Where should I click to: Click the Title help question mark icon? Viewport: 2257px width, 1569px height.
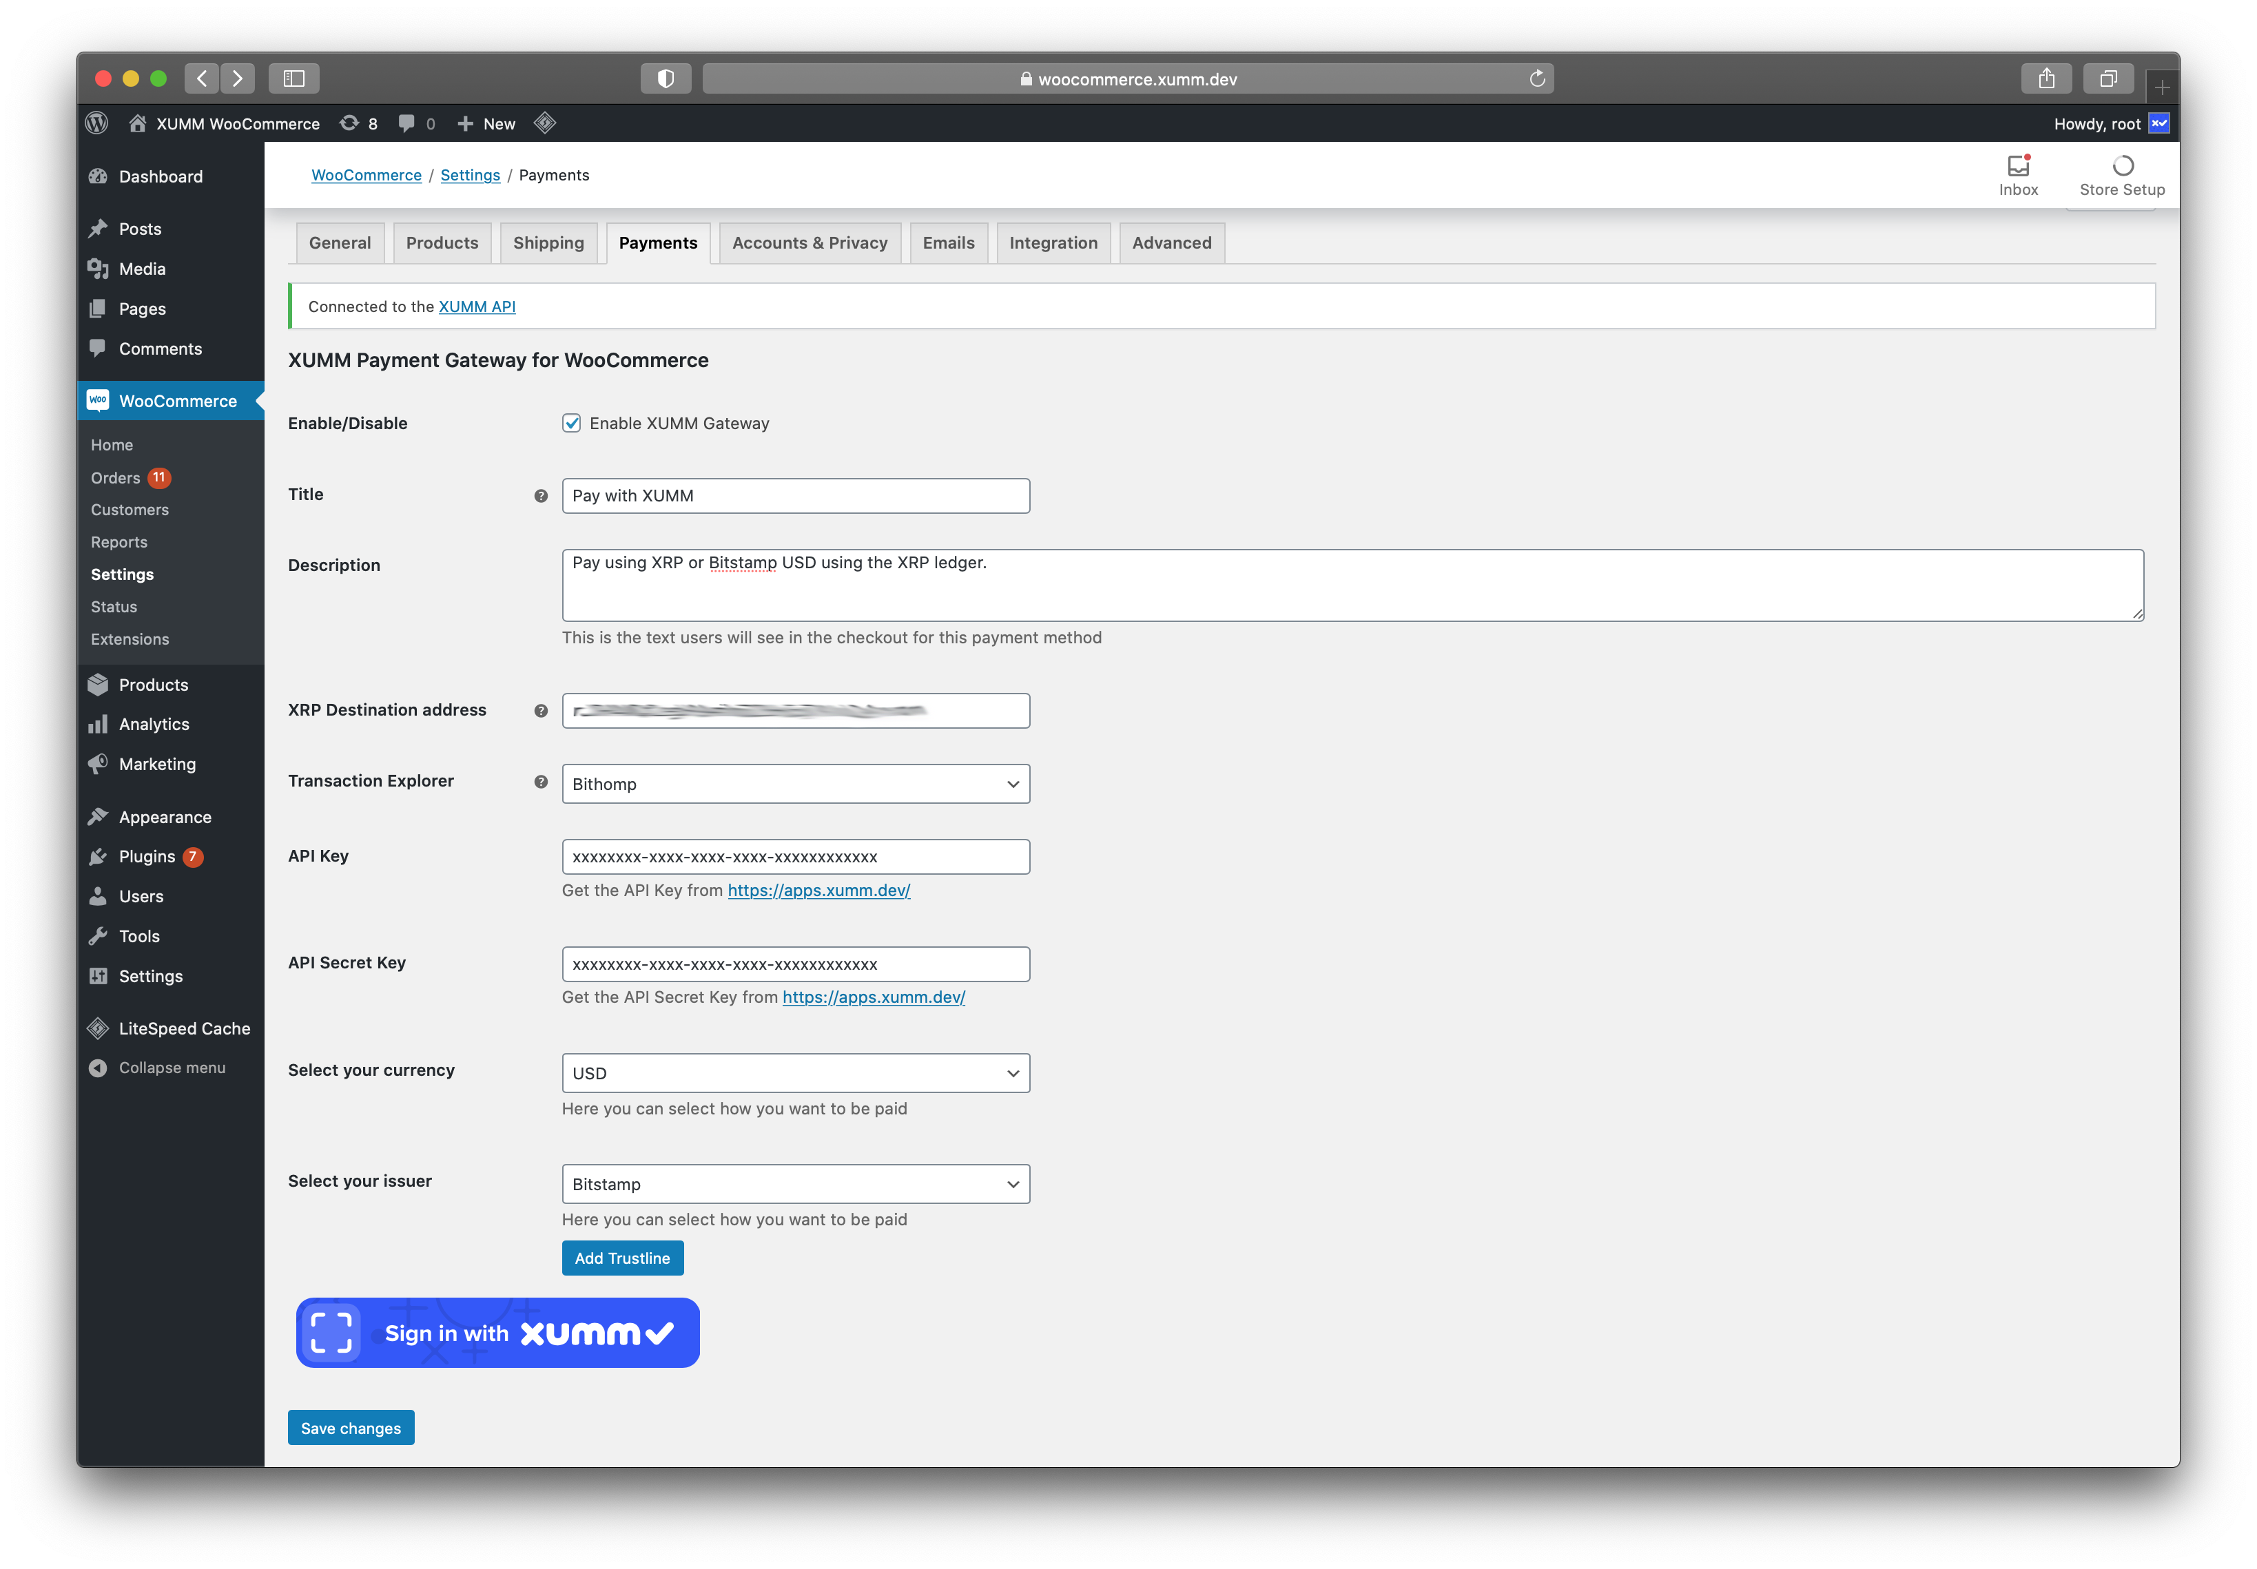click(541, 496)
